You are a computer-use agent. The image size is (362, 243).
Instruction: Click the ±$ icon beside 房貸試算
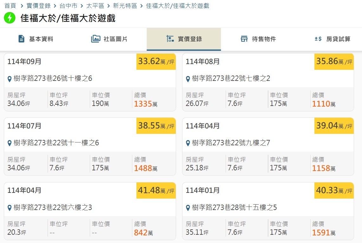tap(318, 39)
